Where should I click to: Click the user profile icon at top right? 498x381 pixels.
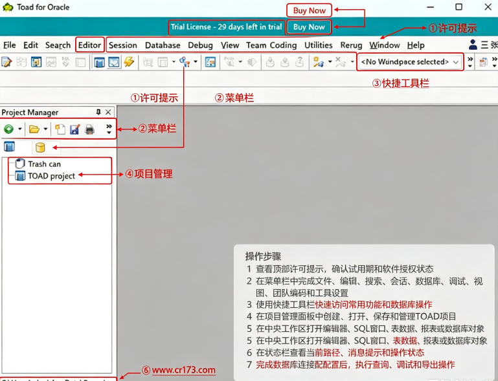pyautogui.click(x=473, y=45)
